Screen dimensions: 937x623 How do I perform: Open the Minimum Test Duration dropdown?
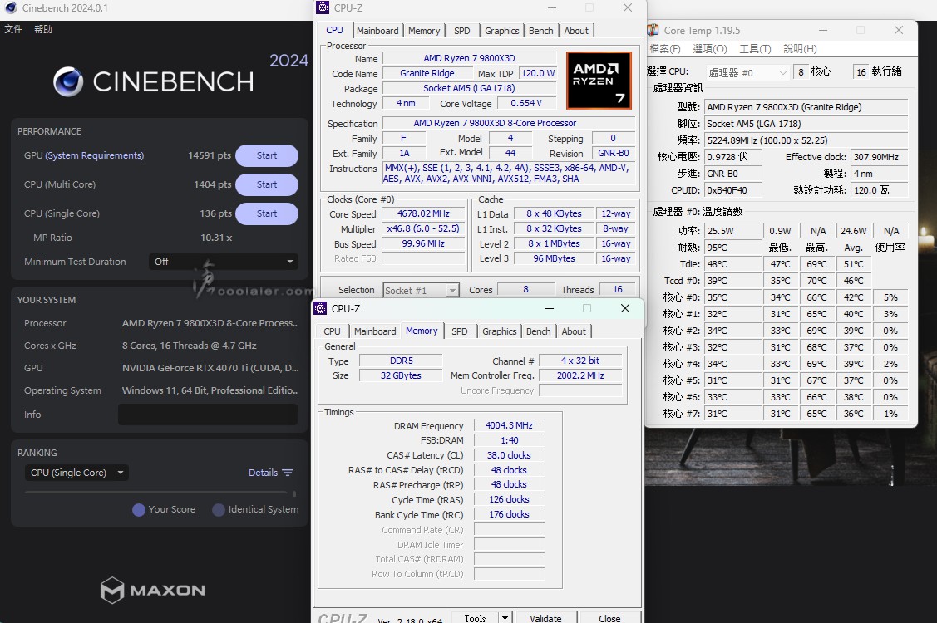[224, 262]
